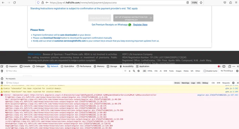Select the Network tab
Viewport: 239px width, 129px height.
coord(53,66)
